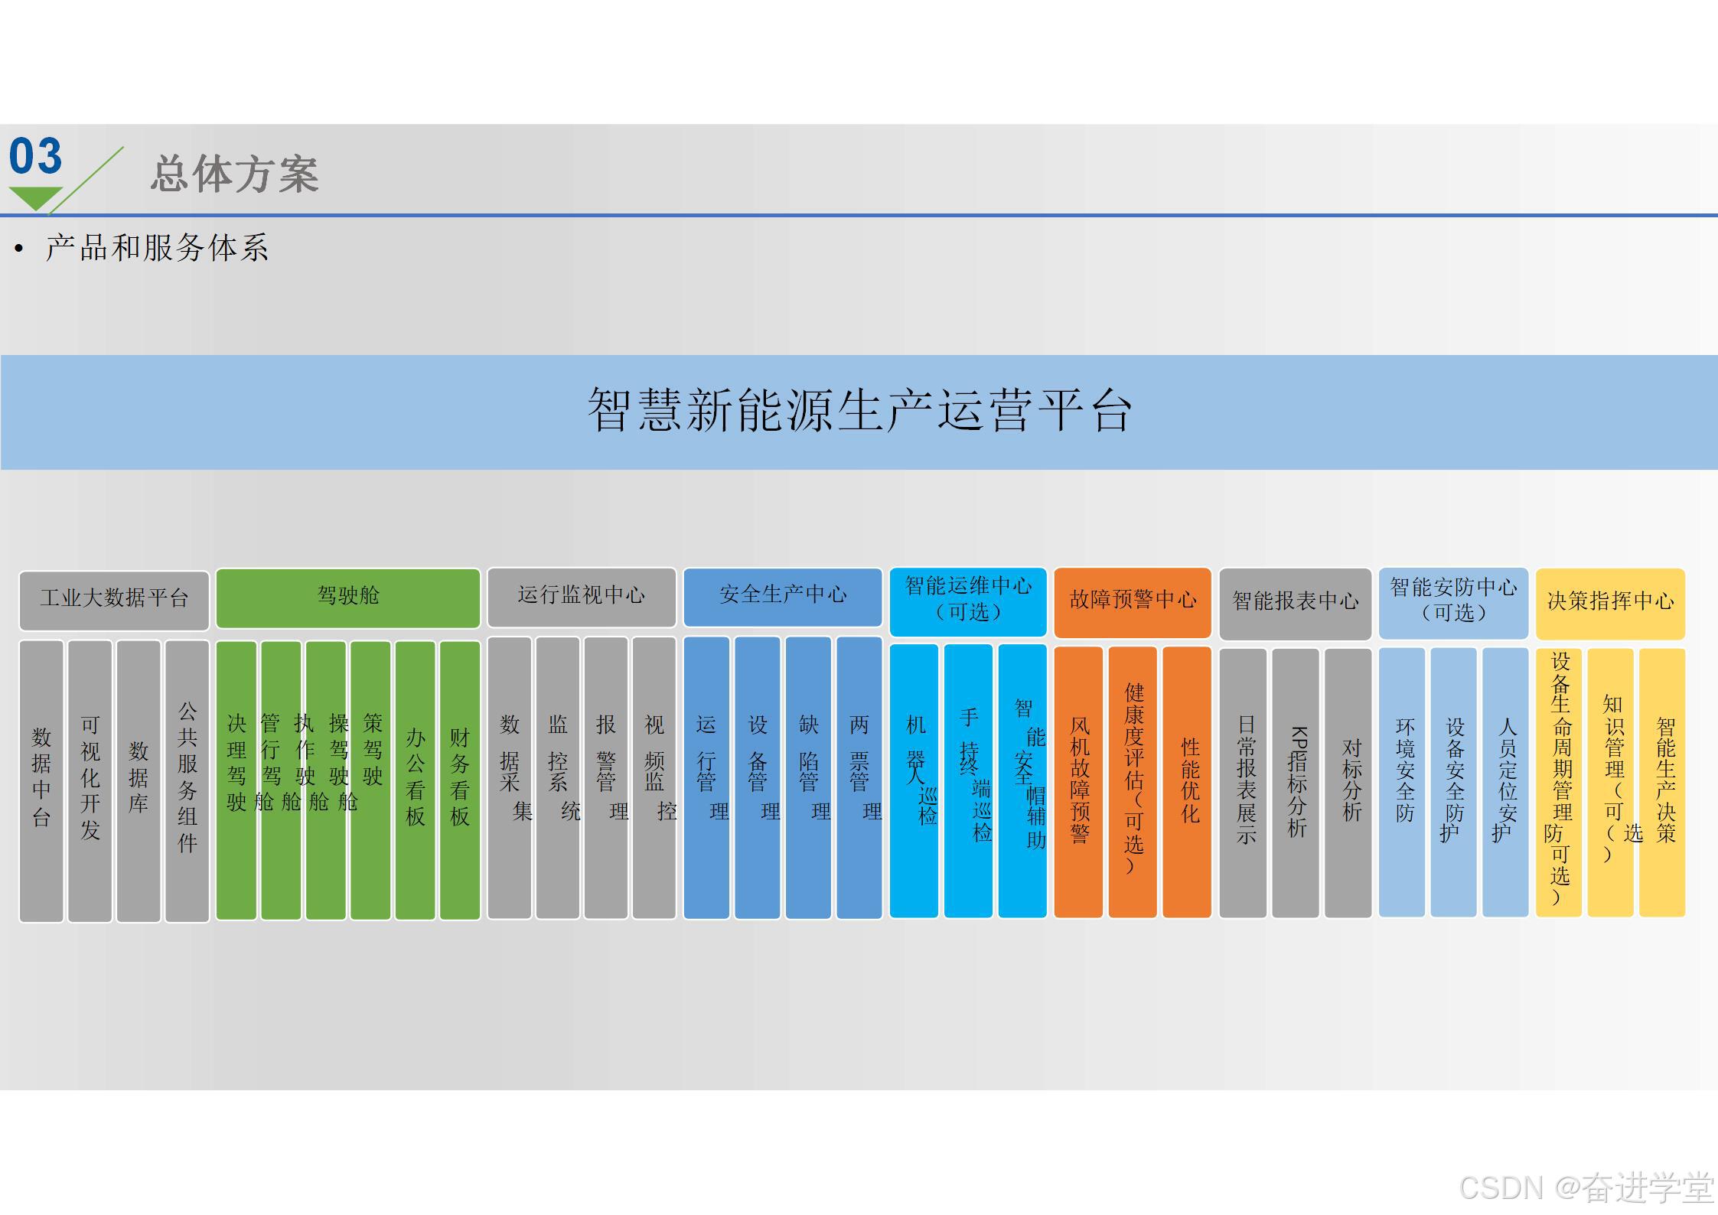Click the green 驾驶舱 header box
1718x1215 pixels.
point(348,597)
